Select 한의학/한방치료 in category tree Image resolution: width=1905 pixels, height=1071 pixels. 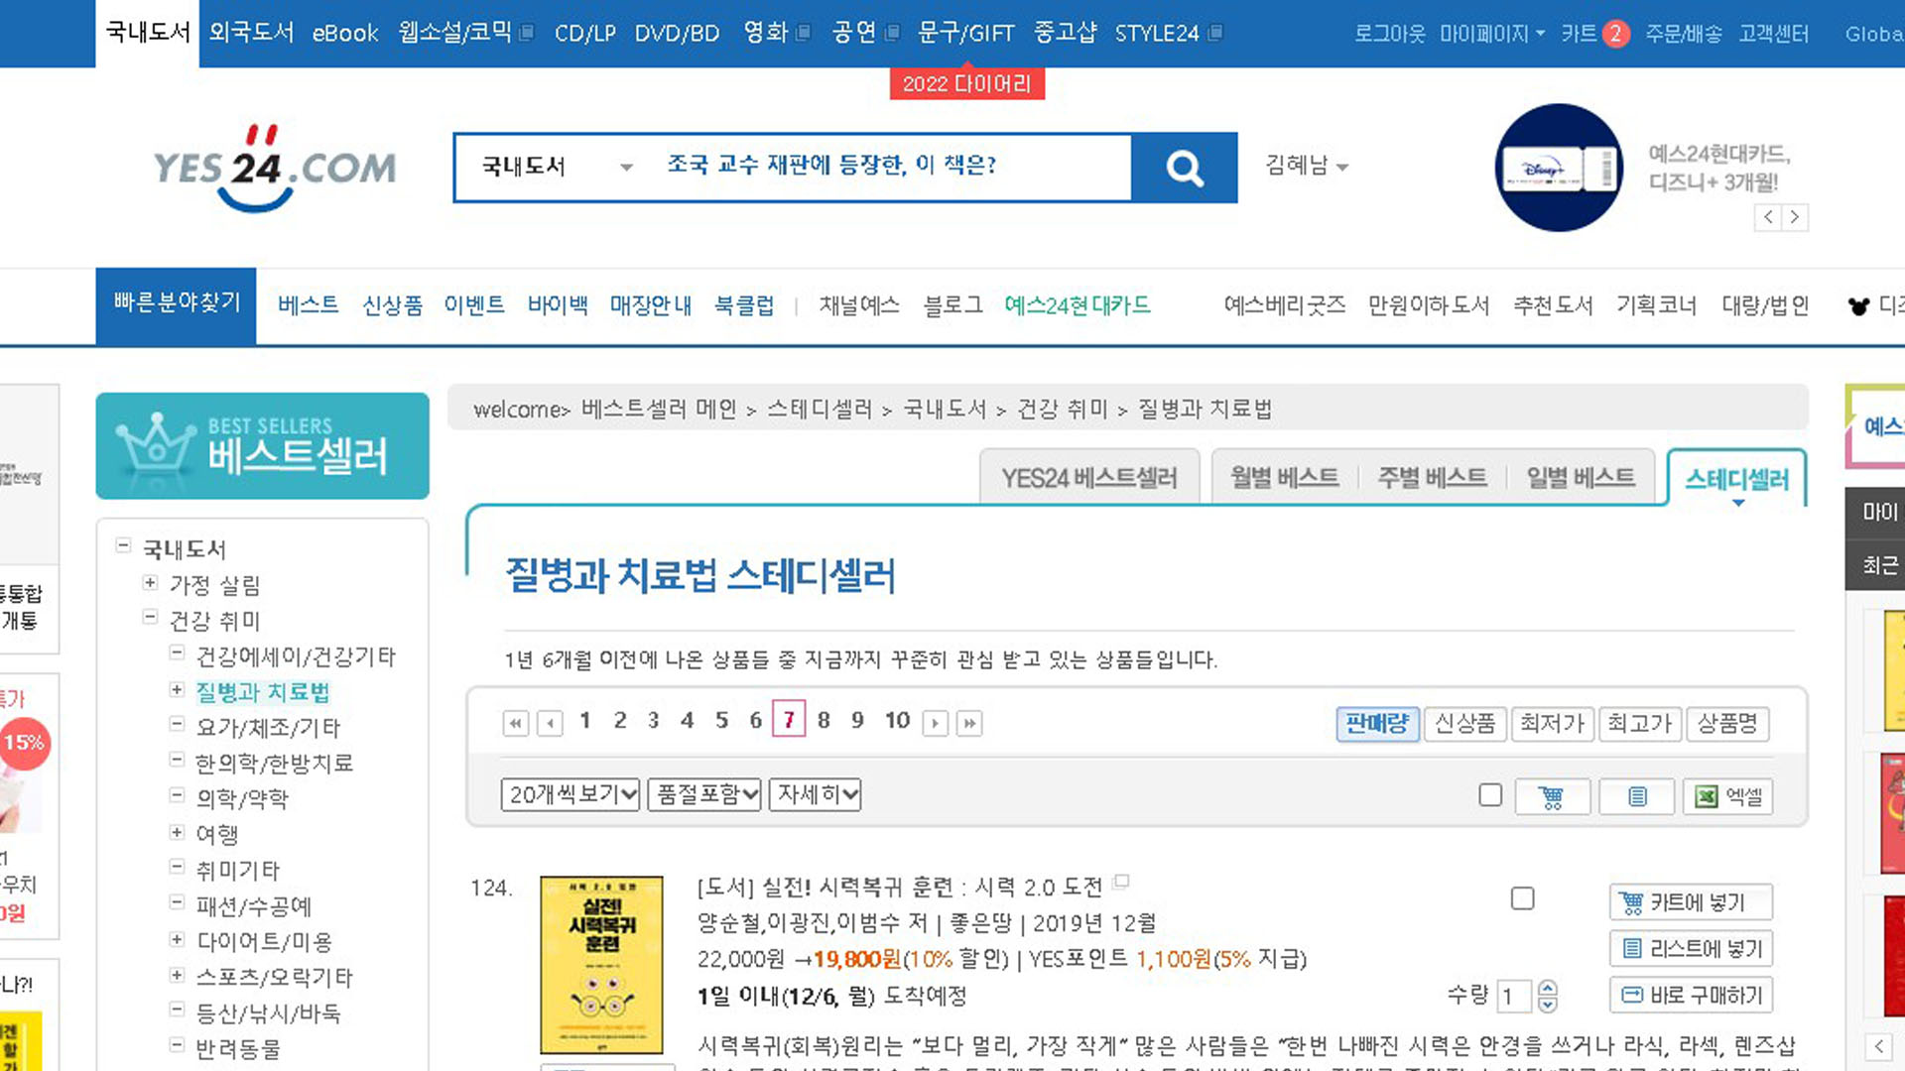pyautogui.click(x=274, y=764)
